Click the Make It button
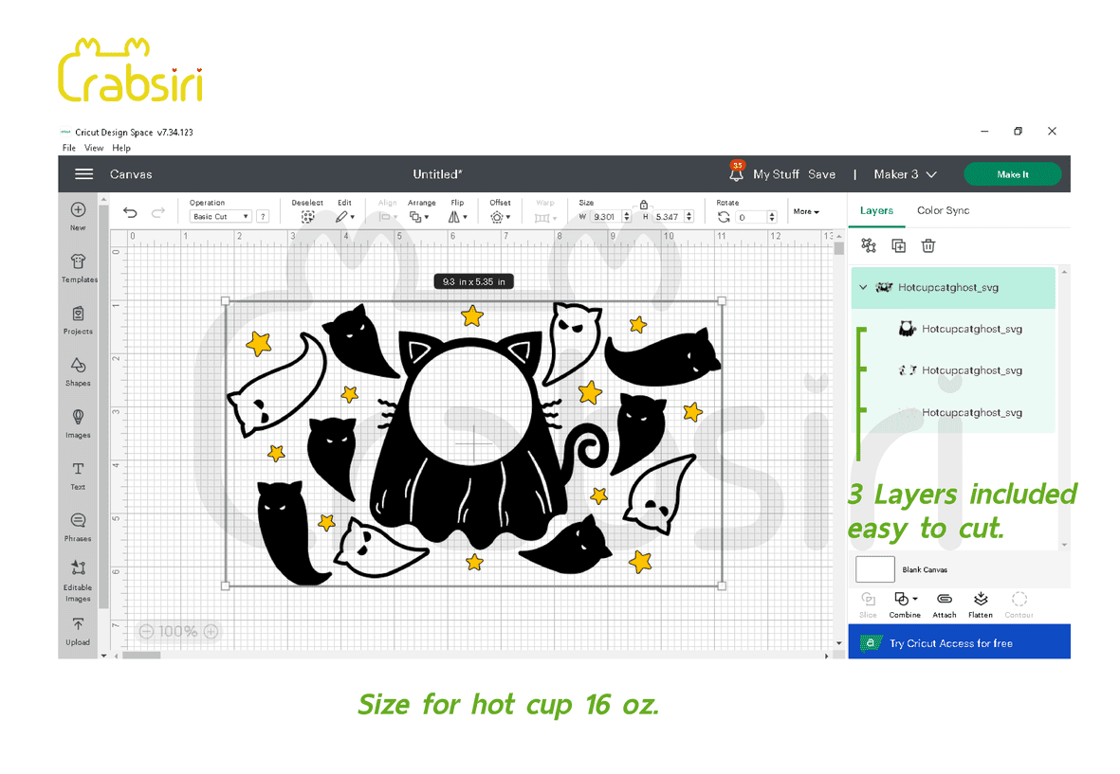 pyautogui.click(x=1012, y=174)
